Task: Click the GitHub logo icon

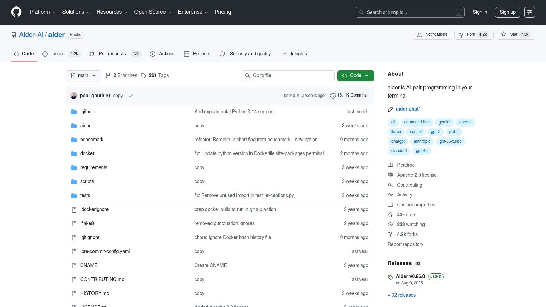Action: pos(16,12)
